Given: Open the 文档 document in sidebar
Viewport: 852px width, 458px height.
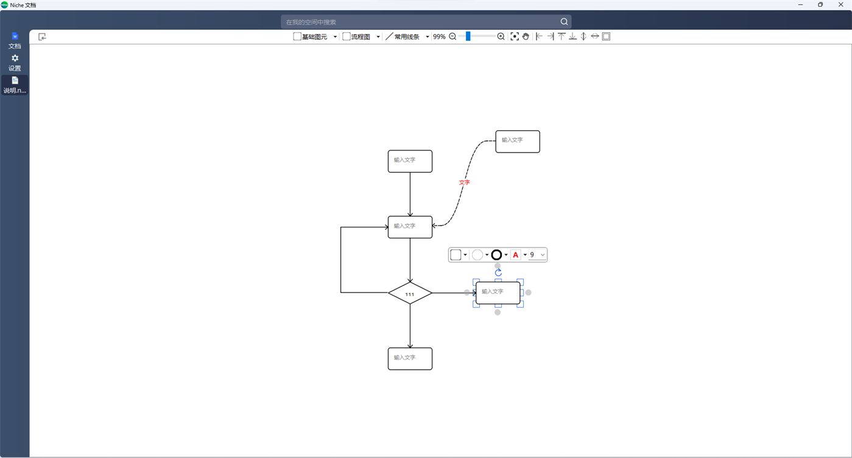Looking at the screenshot, I should click(x=14, y=40).
